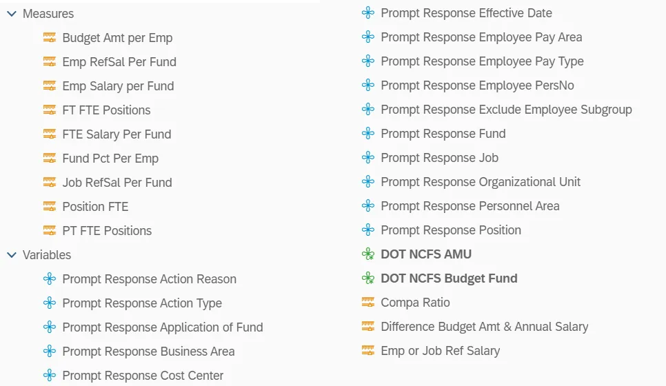The image size is (666, 386).
Task: Click the icon beside Prompt Response Fund
Action: coord(368,134)
